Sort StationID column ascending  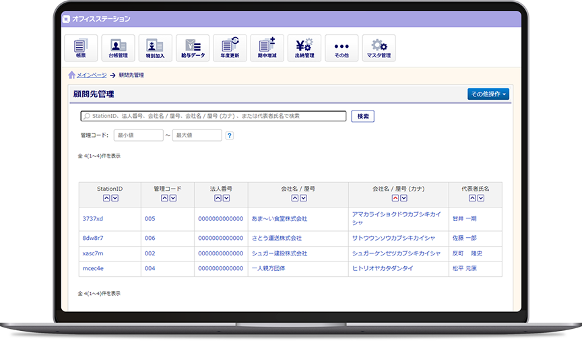click(106, 198)
